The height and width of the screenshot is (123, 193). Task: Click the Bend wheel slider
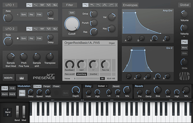tap(17, 112)
